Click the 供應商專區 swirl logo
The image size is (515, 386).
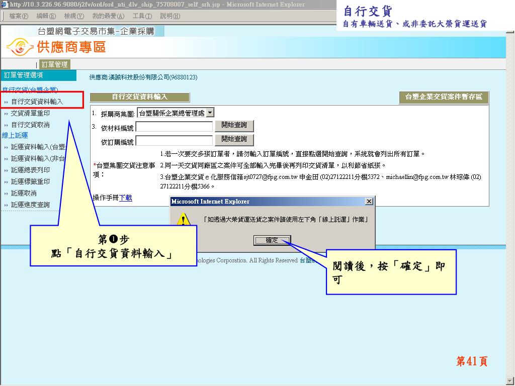[x=20, y=47]
